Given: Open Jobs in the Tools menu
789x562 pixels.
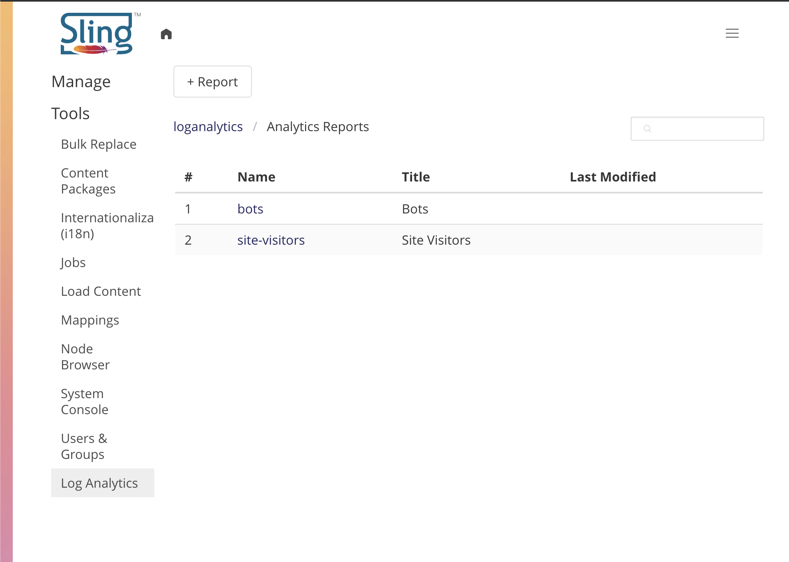Looking at the screenshot, I should [73, 263].
